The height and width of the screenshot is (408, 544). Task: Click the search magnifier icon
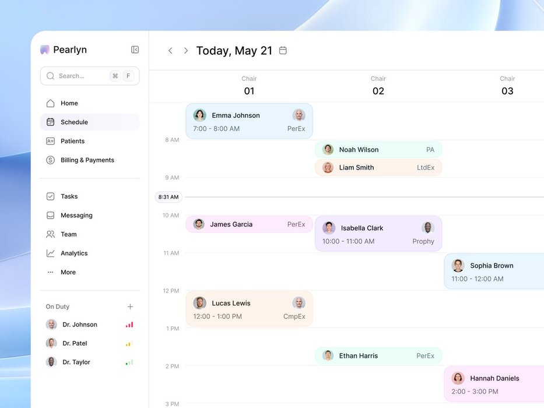point(50,76)
